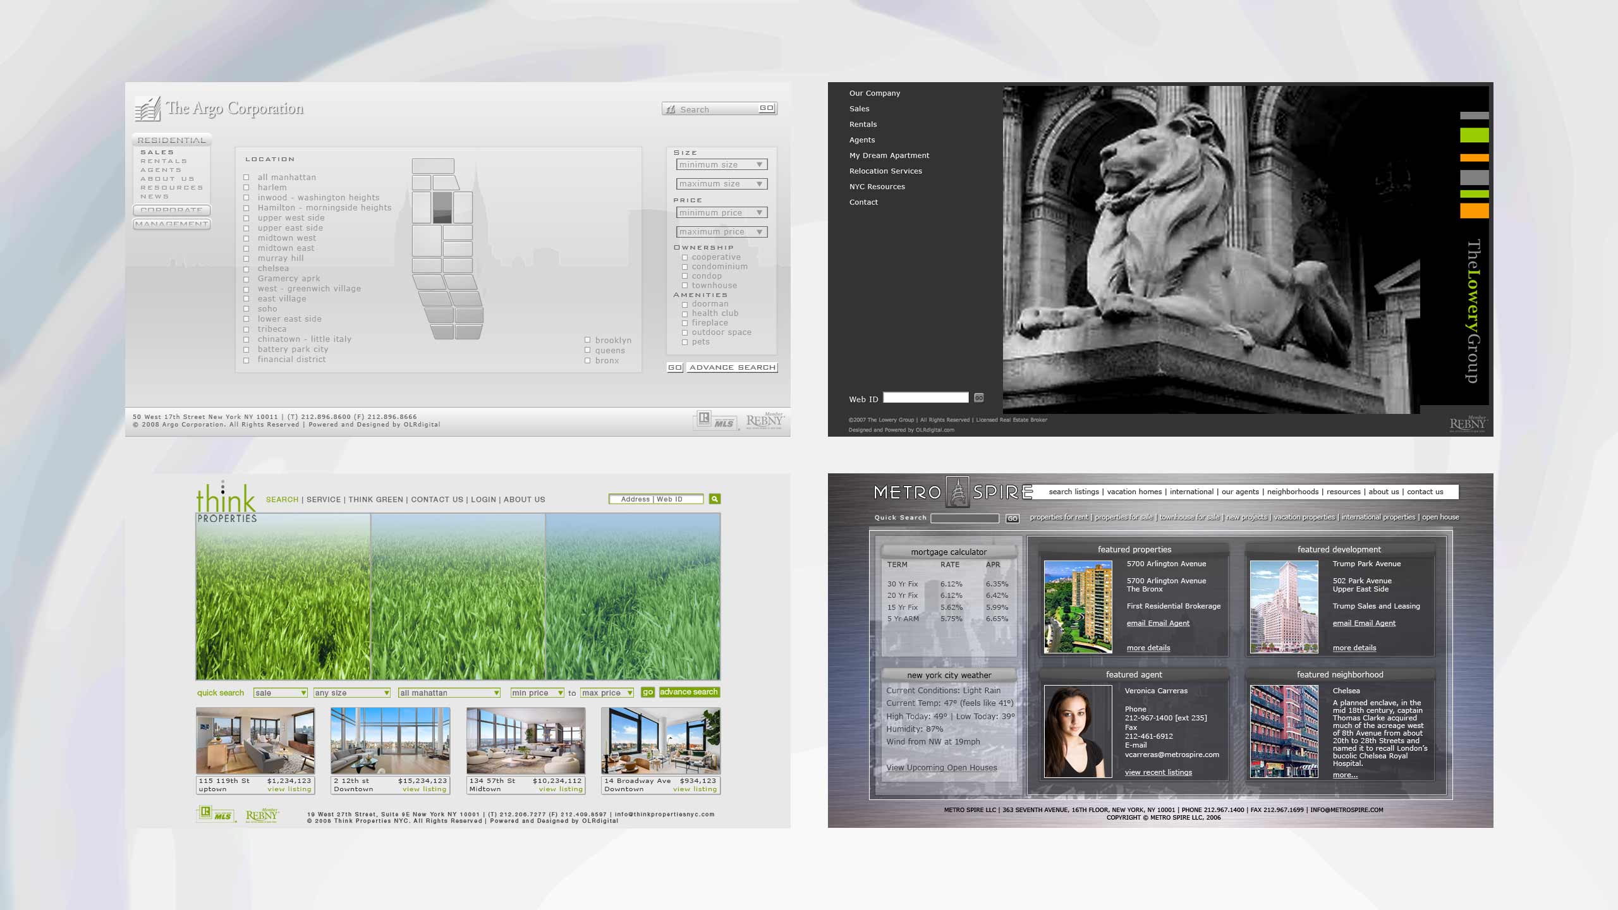
Task: Click the Metro Spire tower logo icon
Action: 958,492
